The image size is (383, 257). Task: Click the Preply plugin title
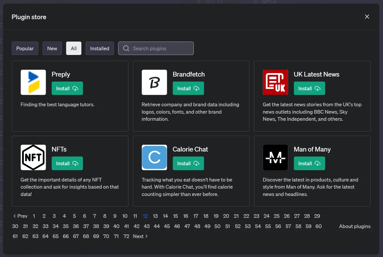tap(61, 74)
